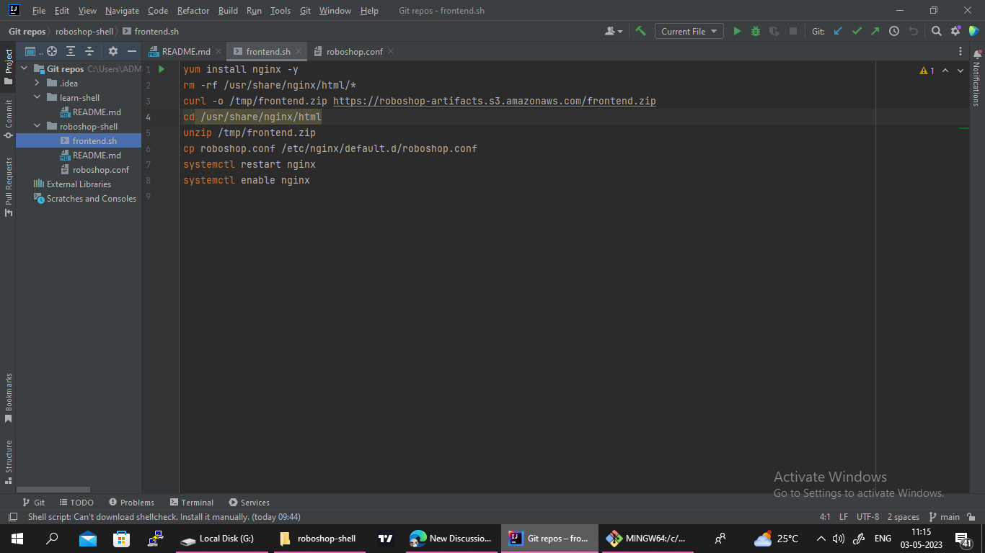Commit changes via the green checkmark Git icon

pyautogui.click(x=857, y=31)
